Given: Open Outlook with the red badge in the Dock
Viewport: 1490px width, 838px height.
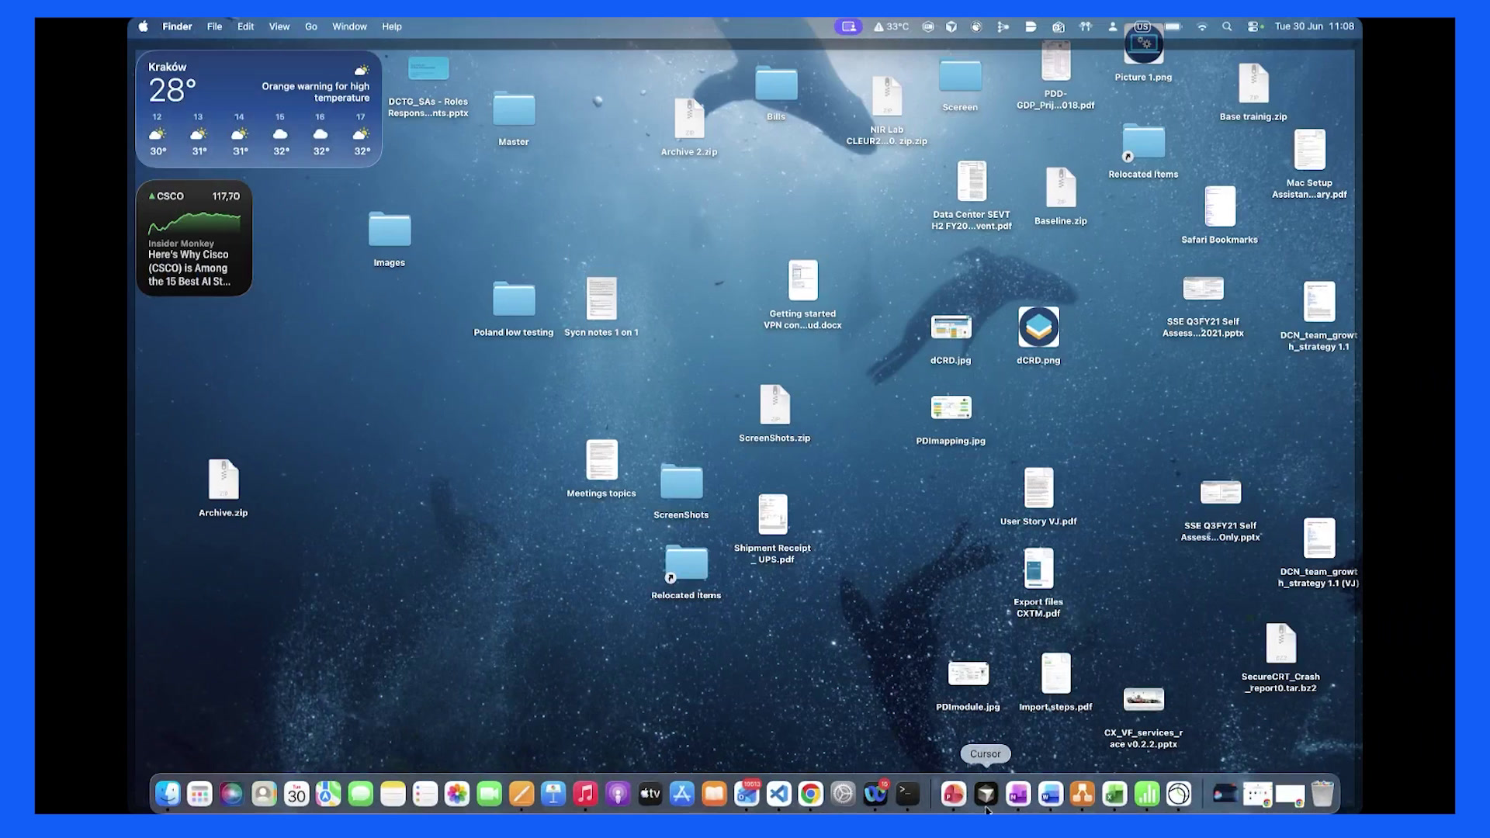Looking at the screenshot, I should tap(747, 794).
